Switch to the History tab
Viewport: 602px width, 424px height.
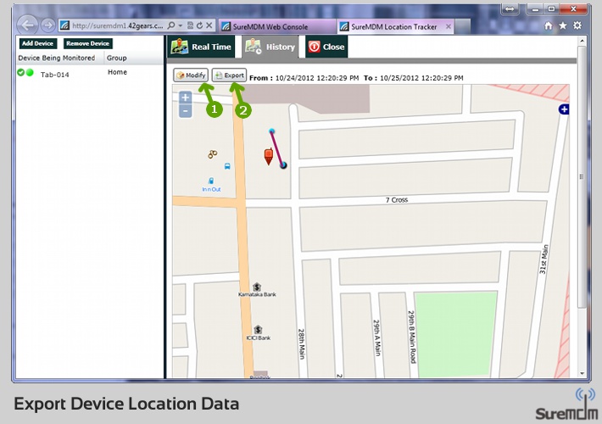pos(270,47)
